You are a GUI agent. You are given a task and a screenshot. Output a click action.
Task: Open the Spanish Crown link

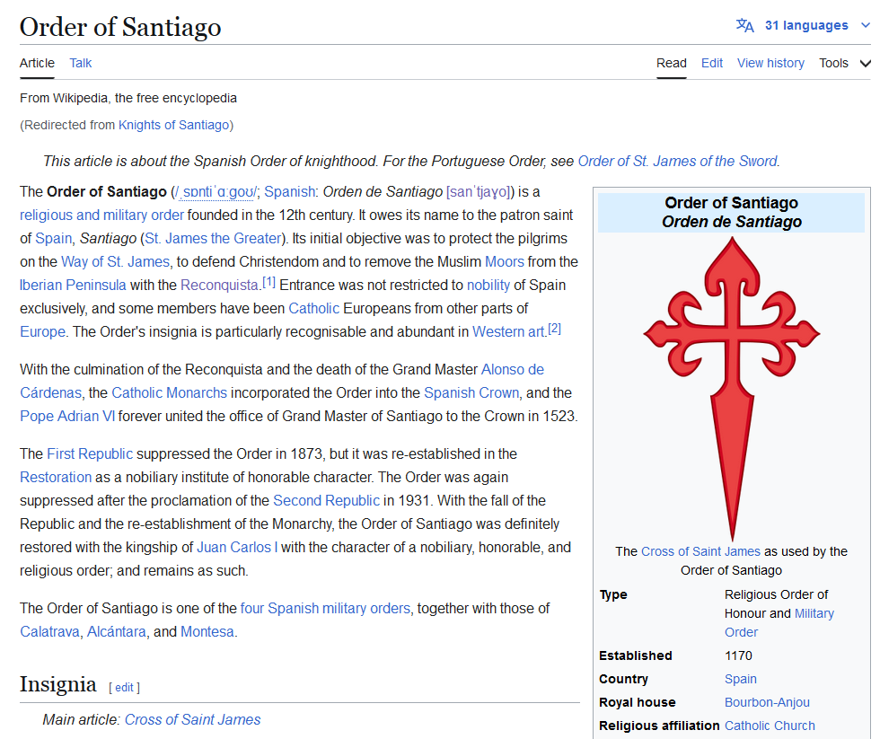click(x=471, y=392)
